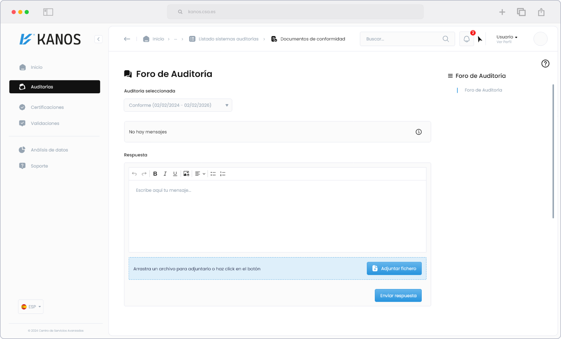Click the Enviar respuesta button
This screenshot has width=561, height=339.
[x=398, y=295]
